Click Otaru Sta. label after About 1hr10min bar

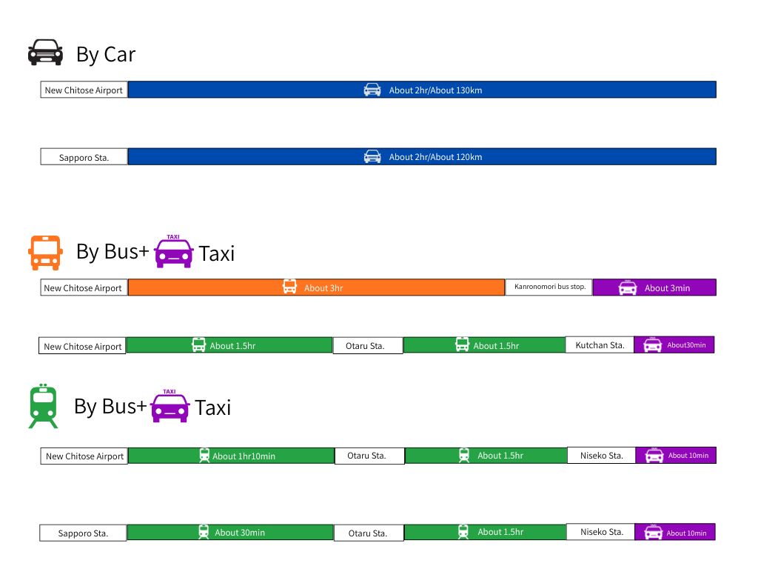tap(369, 456)
